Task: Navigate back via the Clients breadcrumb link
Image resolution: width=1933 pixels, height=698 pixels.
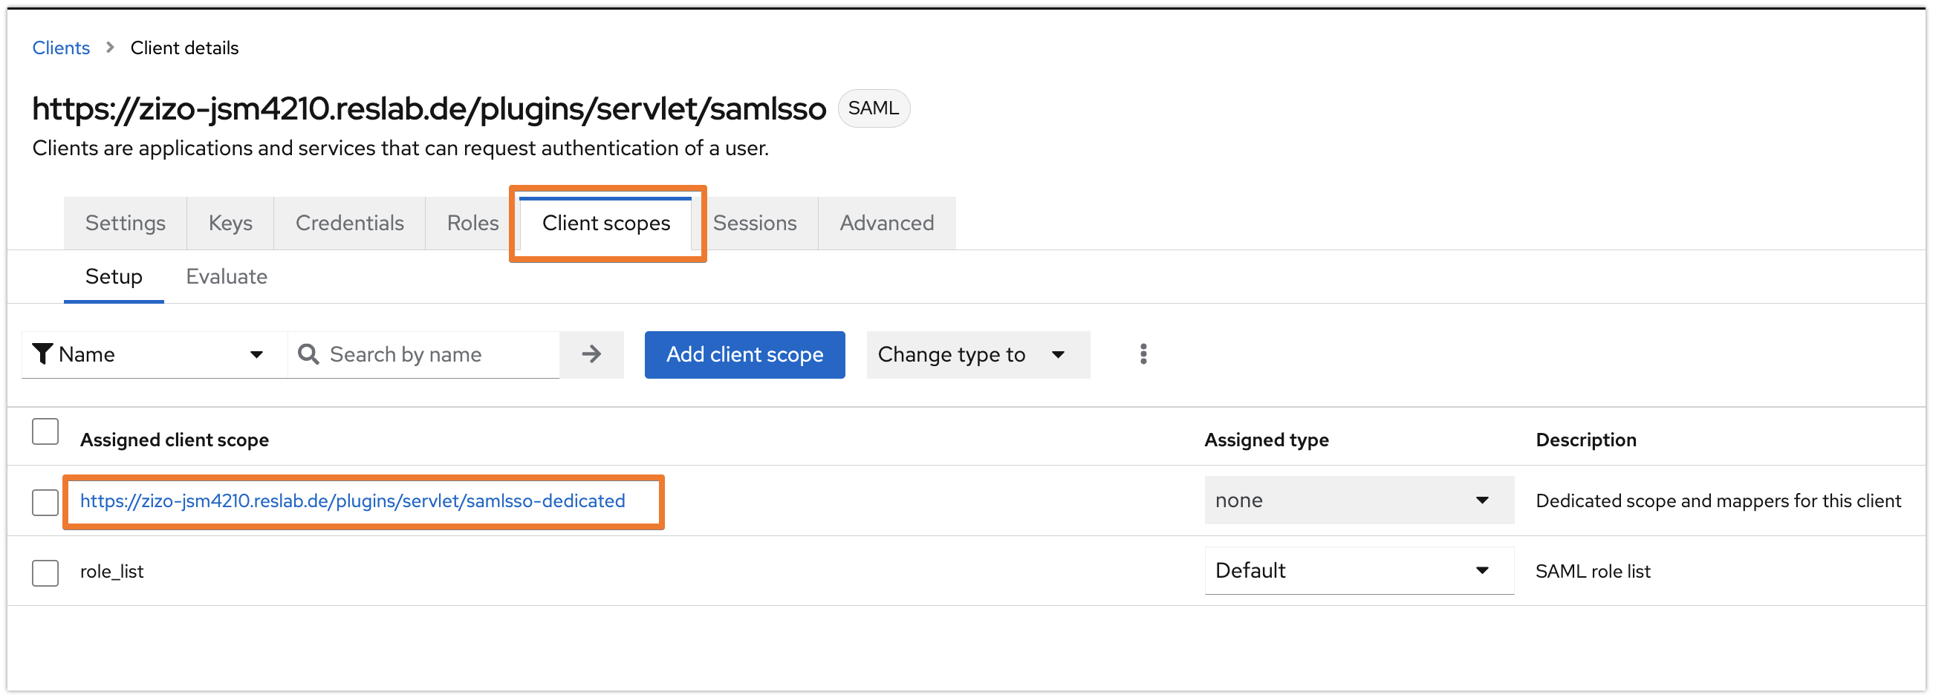Action: click(60, 48)
